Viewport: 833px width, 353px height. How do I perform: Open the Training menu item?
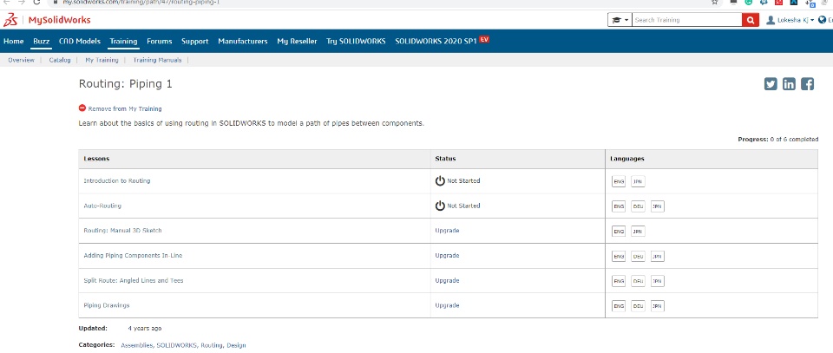coord(123,42)
